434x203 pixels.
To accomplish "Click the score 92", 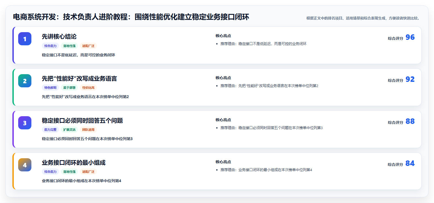I will [x=410, y=79].
